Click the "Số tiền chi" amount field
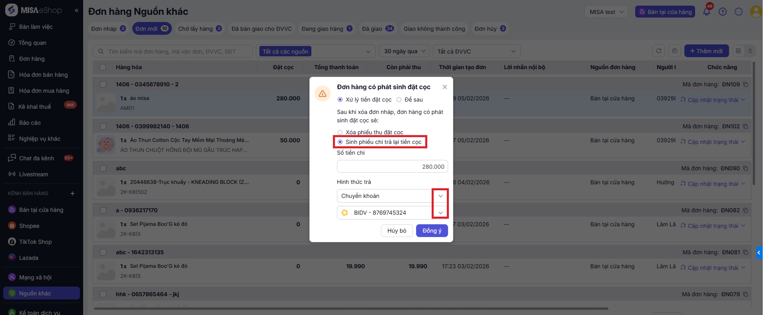 click(x=392, y=167)
